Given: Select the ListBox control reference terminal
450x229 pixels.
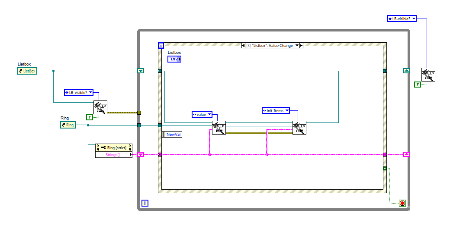Looking at the screenshot, I should (27, 71).
